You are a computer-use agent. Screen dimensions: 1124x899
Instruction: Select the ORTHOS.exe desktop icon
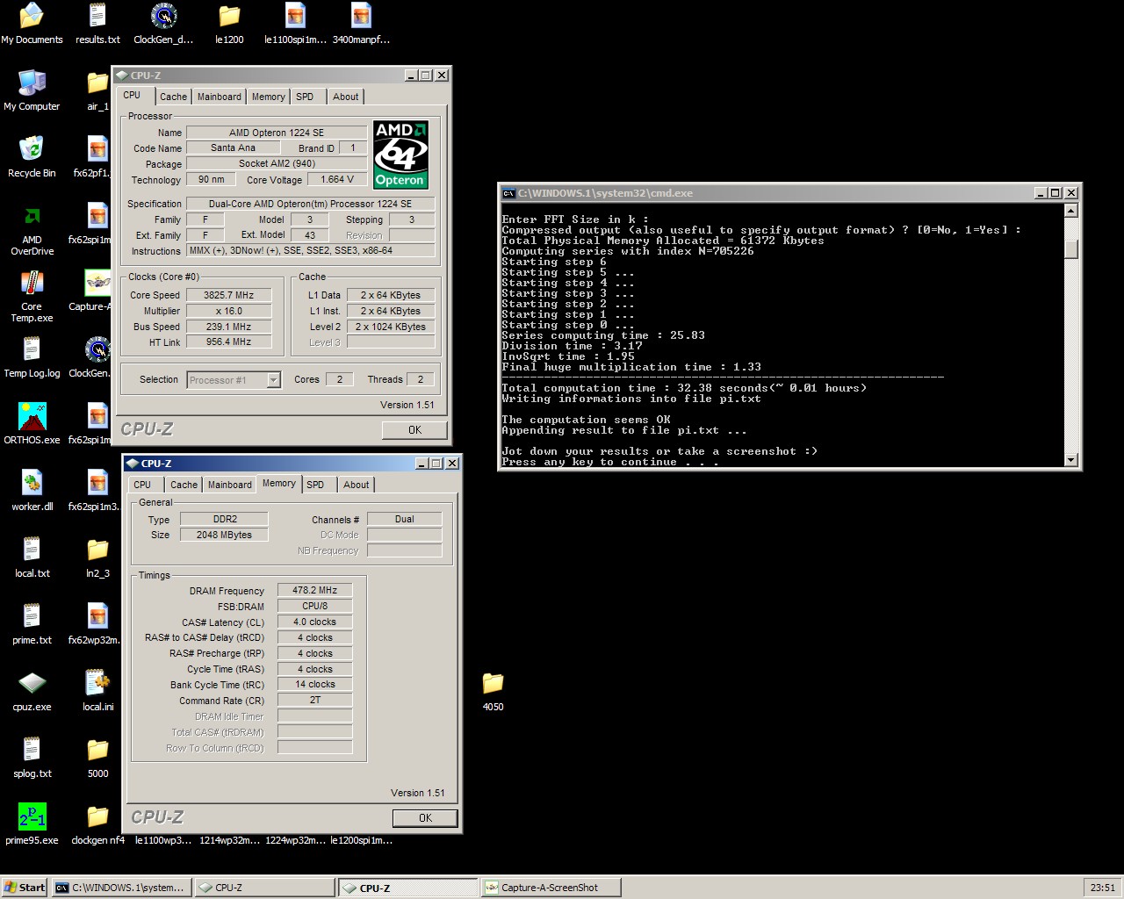[32, 416]
